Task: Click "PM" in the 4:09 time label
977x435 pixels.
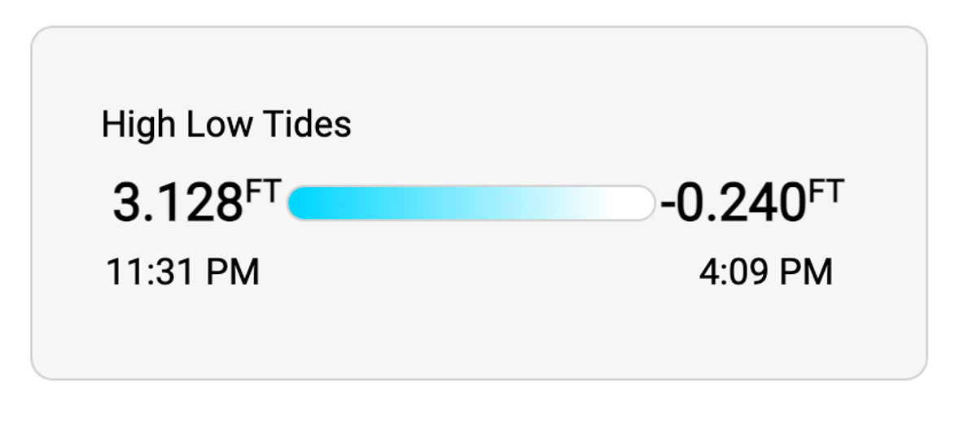Action: tap(806, 272)
